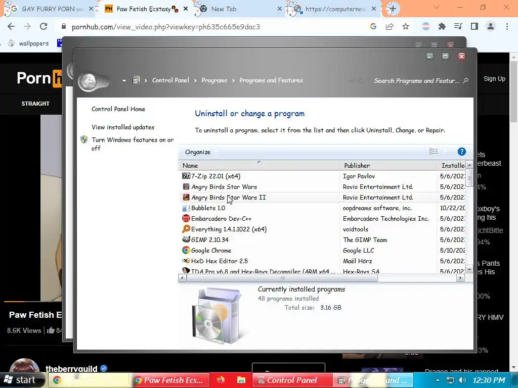This screenshot has width=518, height=388.
Task: Close the New Tab tab
Action: click(279, 9)
